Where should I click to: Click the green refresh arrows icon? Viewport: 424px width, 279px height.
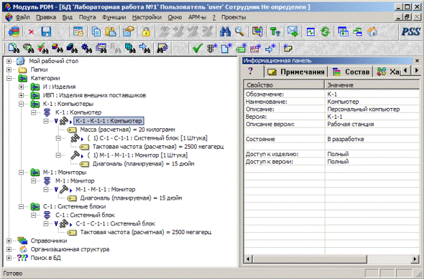click(x=325, y=32)
